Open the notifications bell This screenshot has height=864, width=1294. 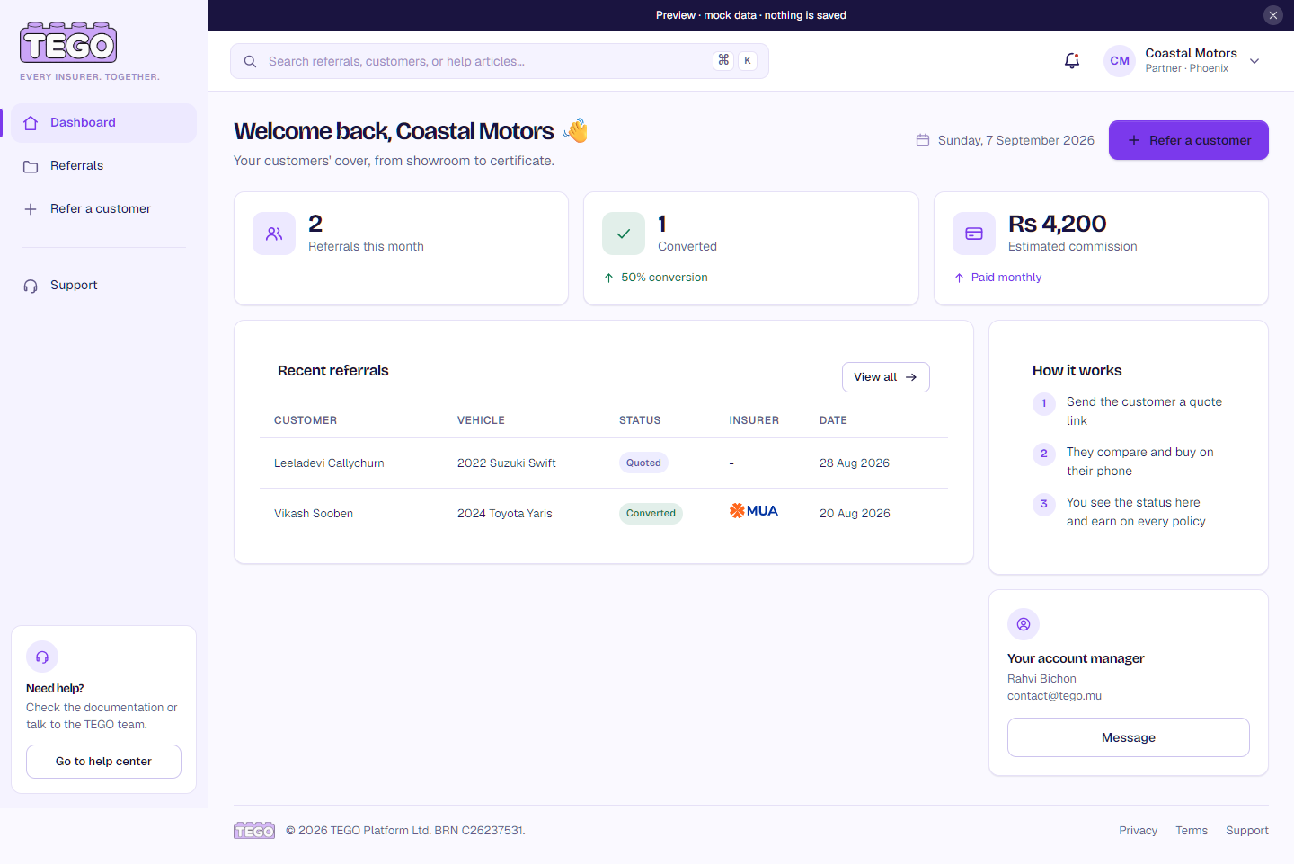(1072, 61)
